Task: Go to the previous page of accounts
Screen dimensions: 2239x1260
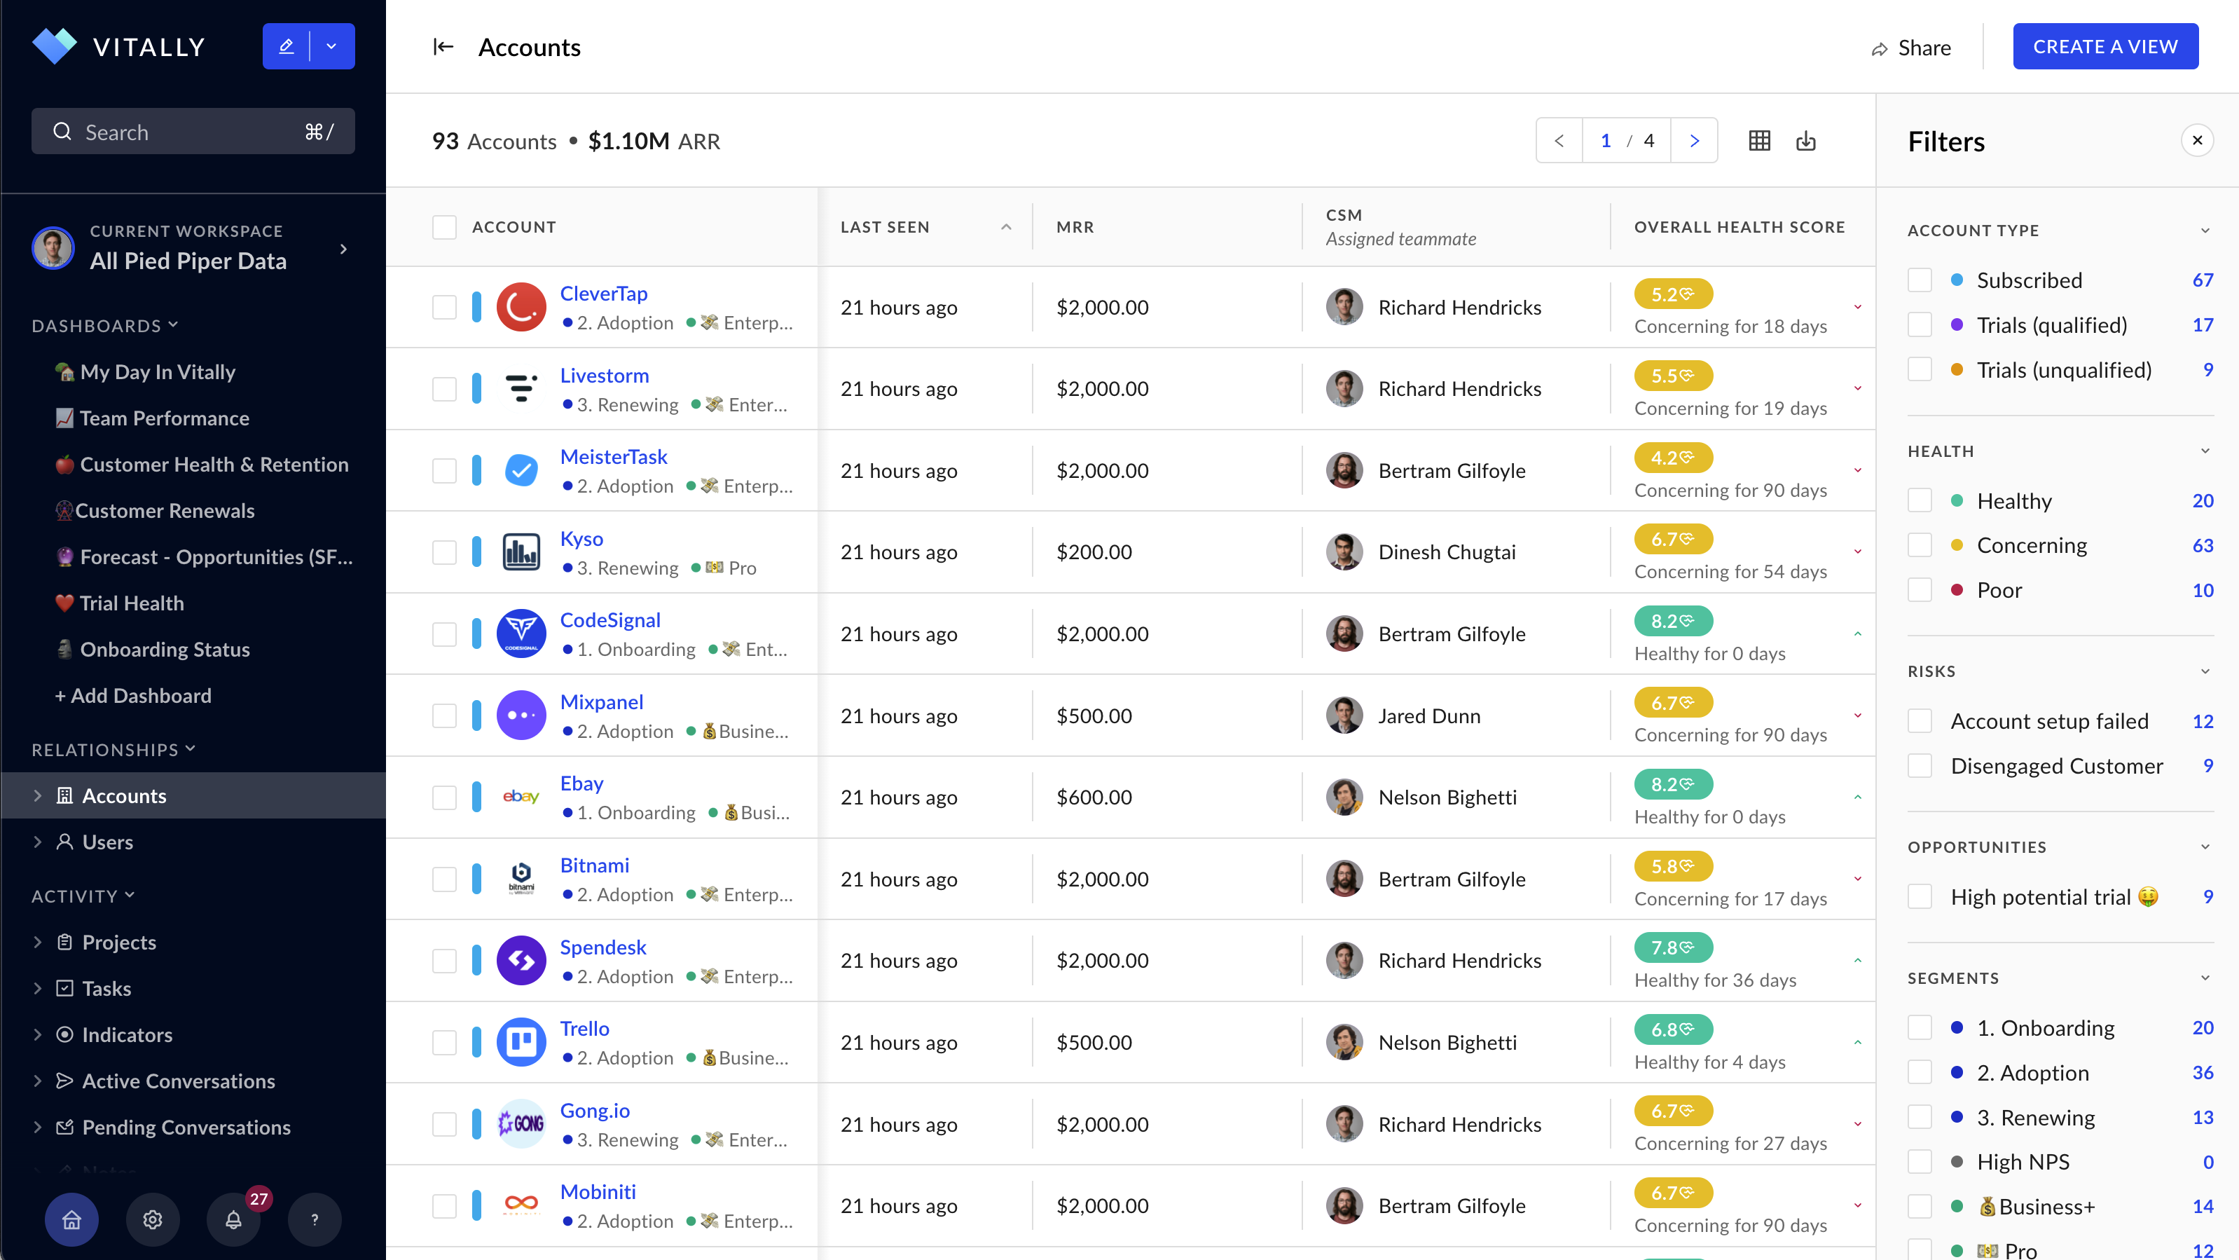Action: coord(1559,141)
